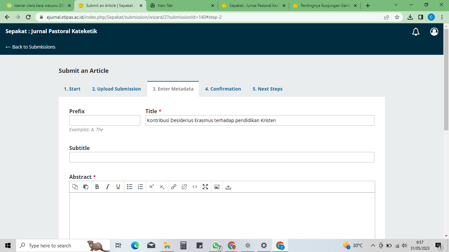449x252 pixels.
Task: Apply italic formatting in Abstract editor
Action: pyautogui.click(x=107, y=187)
